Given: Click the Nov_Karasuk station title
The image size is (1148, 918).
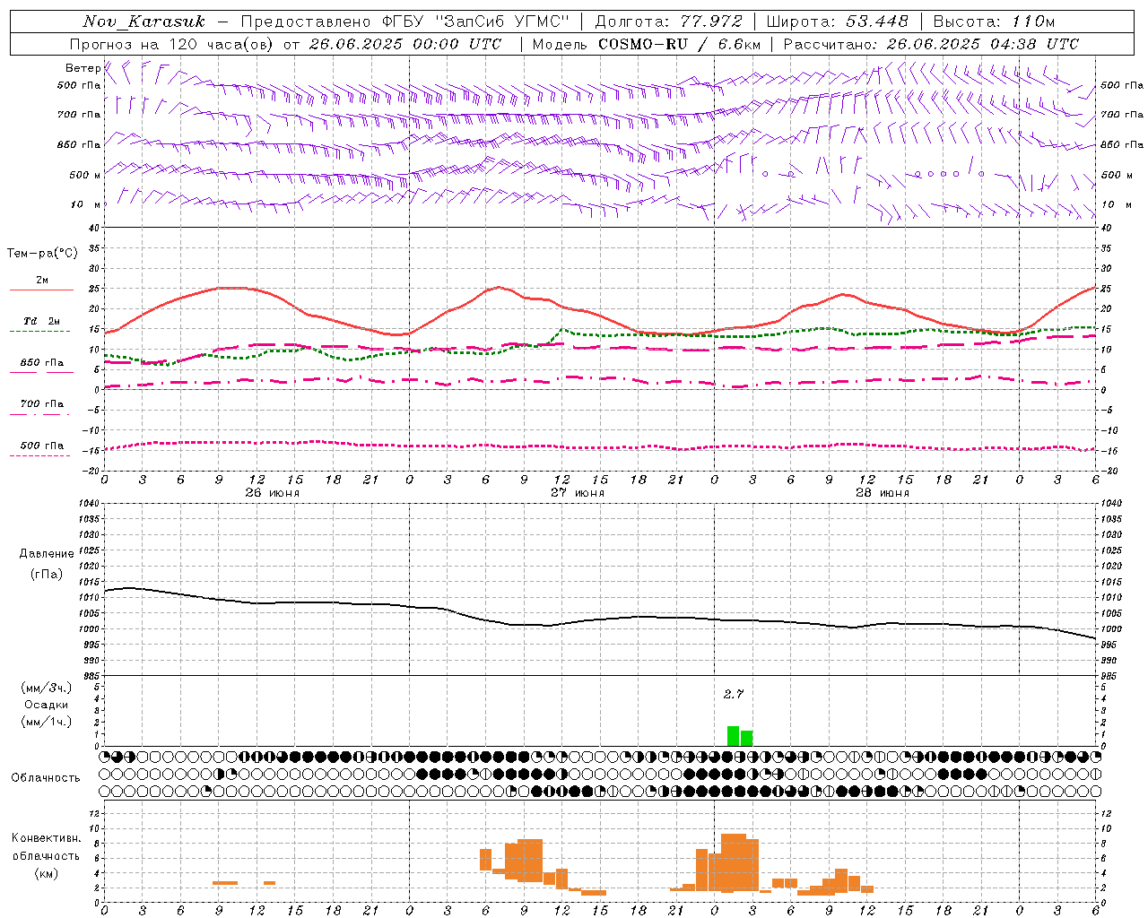Looking at the screenshot, I should click(x=143, y=22).
